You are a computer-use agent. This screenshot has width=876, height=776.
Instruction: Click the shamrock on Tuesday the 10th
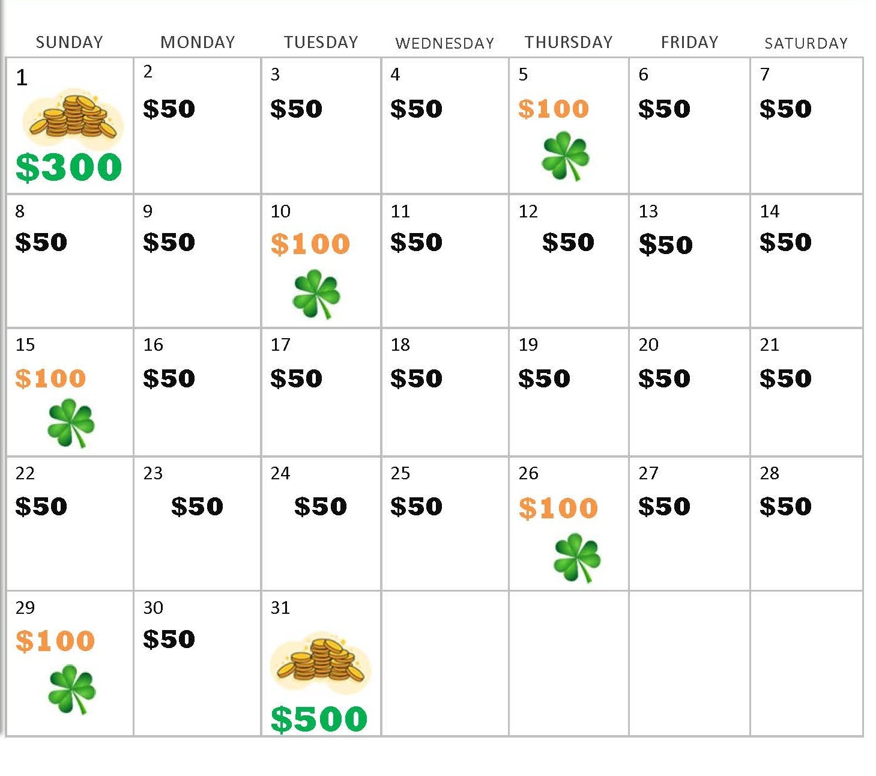(x=316, y=294)
